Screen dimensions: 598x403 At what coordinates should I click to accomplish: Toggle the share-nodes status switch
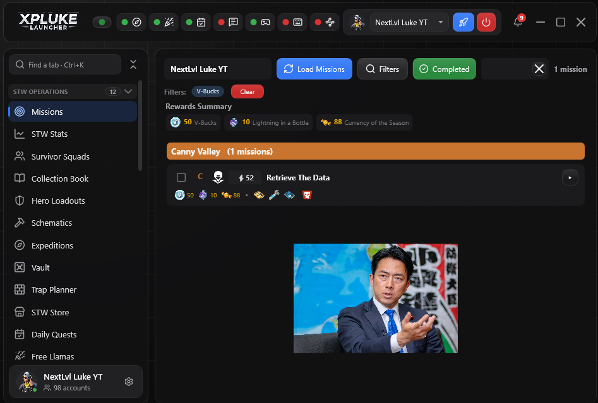[x=325, y=23]
